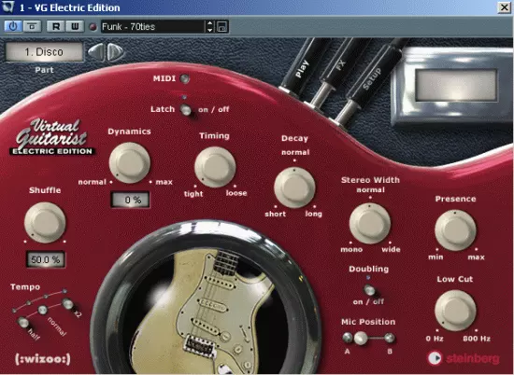Click the Decay knob

pyautogui.click(x=294, y=187)
